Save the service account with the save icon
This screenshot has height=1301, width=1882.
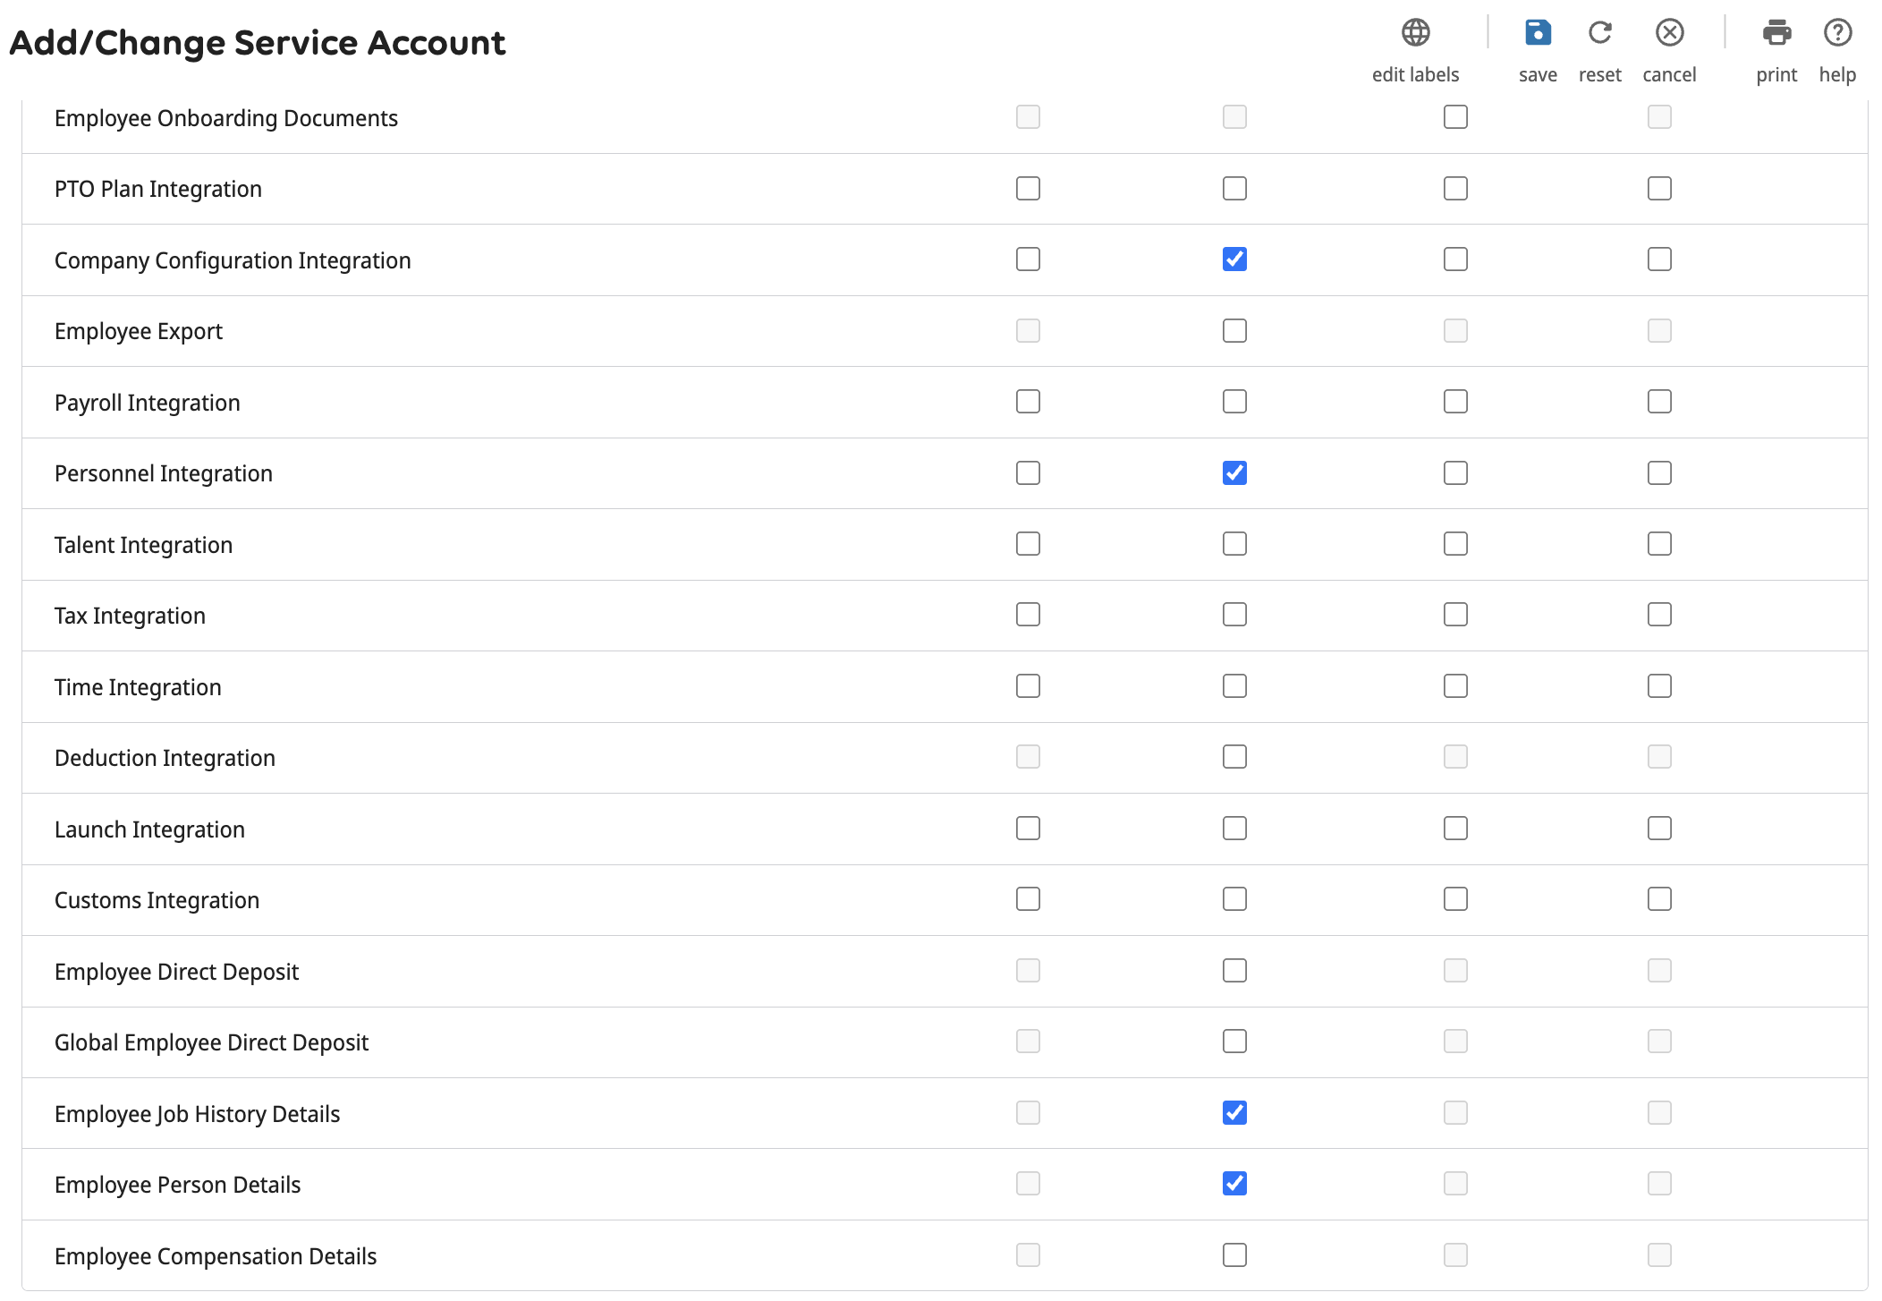1538,33
